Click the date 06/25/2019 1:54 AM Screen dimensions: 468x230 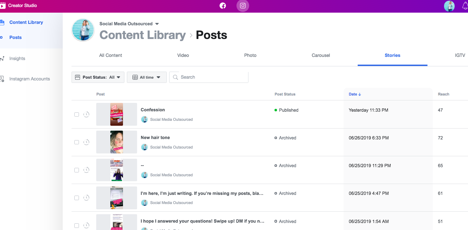pyautogui.click(x=369, y=222)
